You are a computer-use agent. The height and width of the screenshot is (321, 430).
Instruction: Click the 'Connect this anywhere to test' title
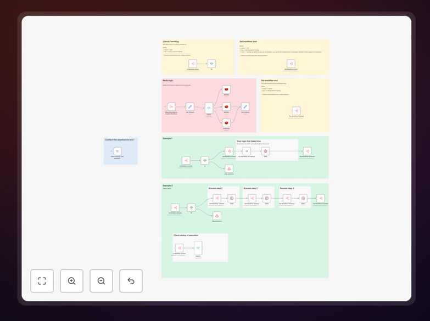120,140
